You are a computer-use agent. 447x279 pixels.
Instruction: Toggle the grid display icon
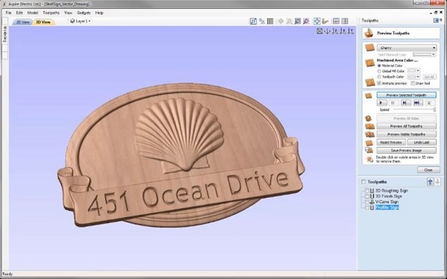[x=270, y=21]
